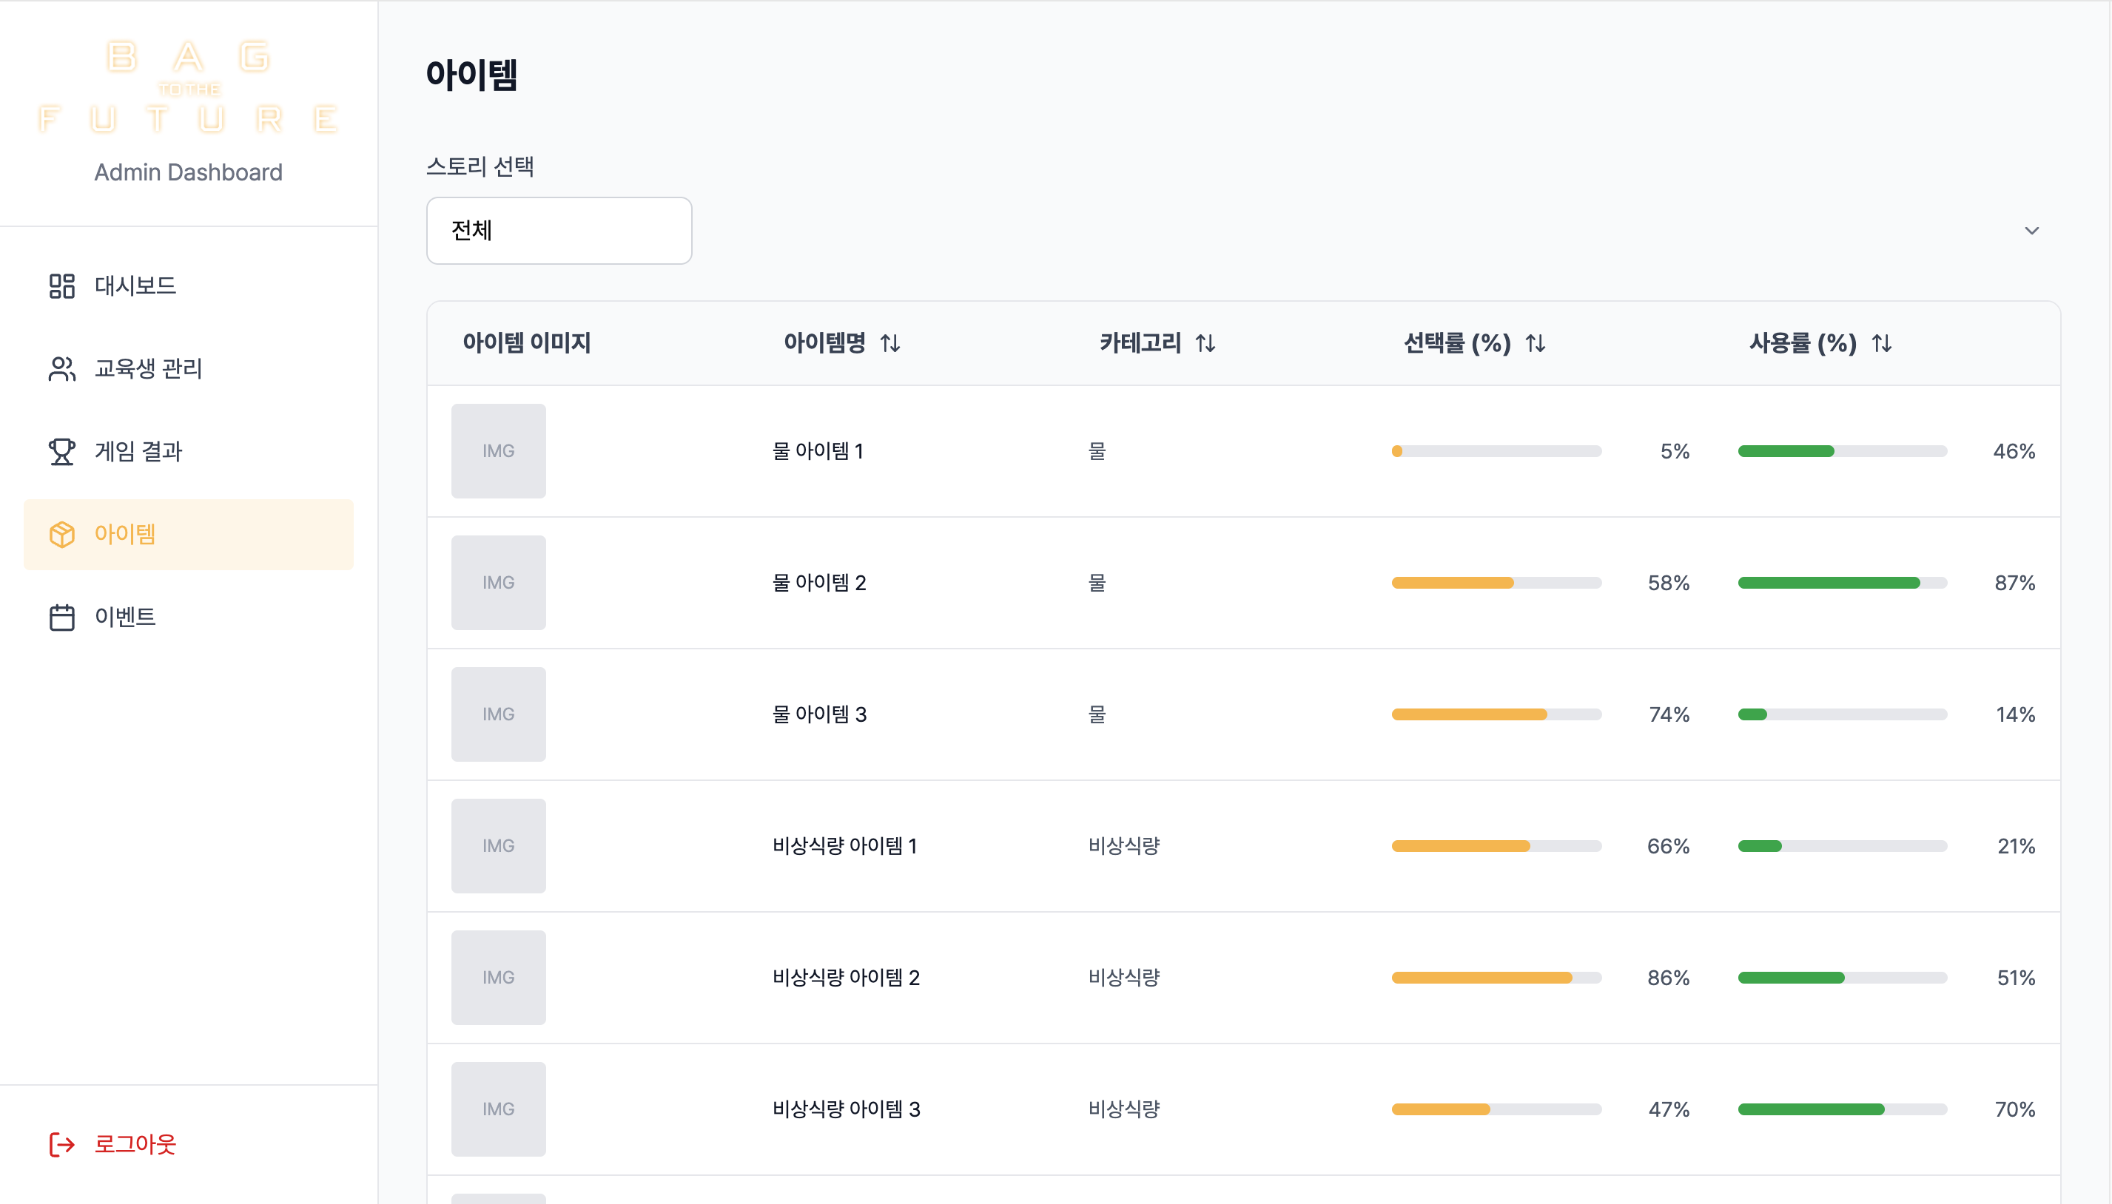
Task: Click the 아이템 box icon in sidebar
Action: (62, 534)
